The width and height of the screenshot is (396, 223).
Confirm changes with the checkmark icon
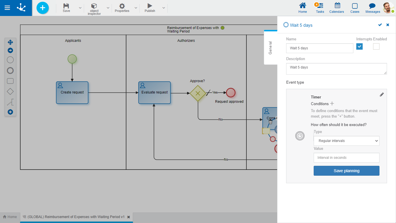[380, 25]
